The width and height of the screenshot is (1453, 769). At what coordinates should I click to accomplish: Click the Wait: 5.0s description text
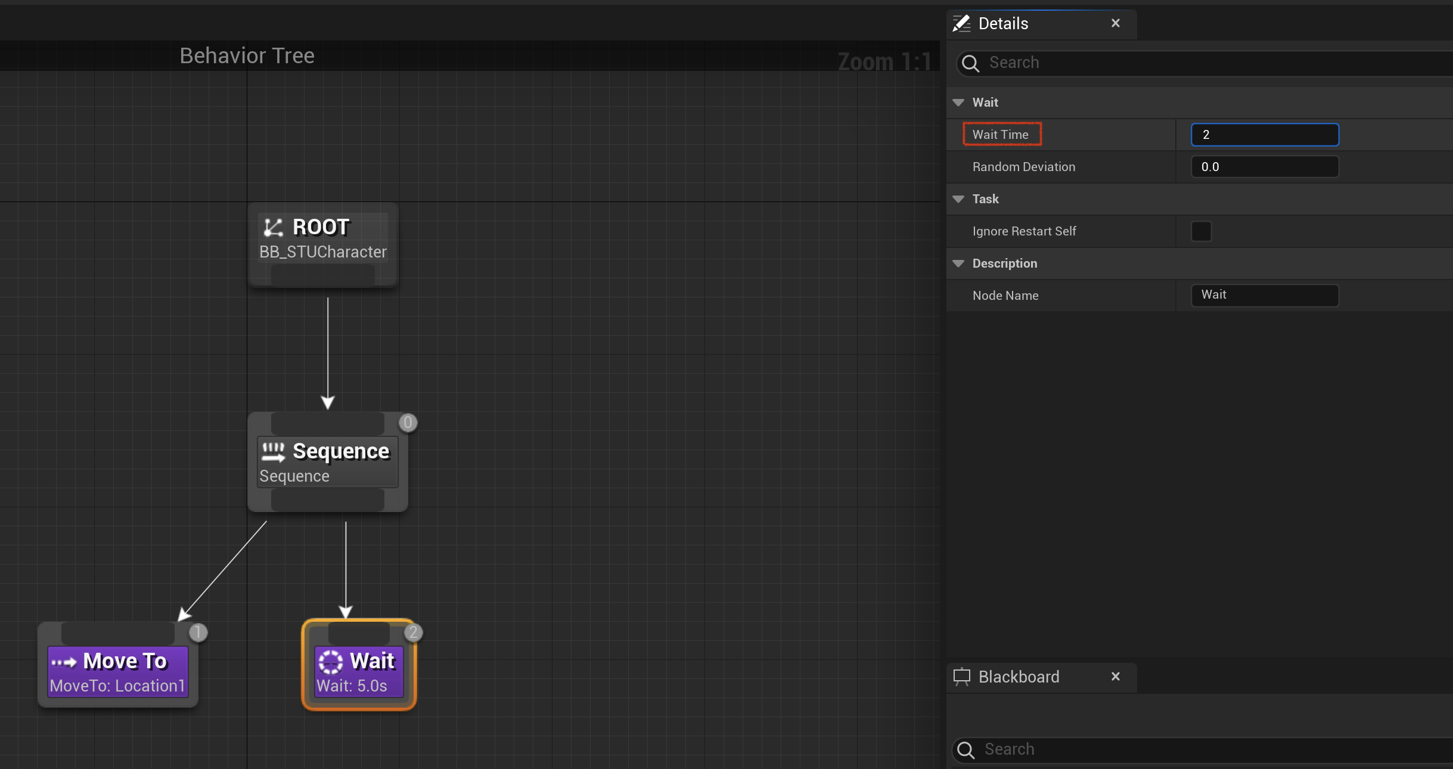[352, 686]
